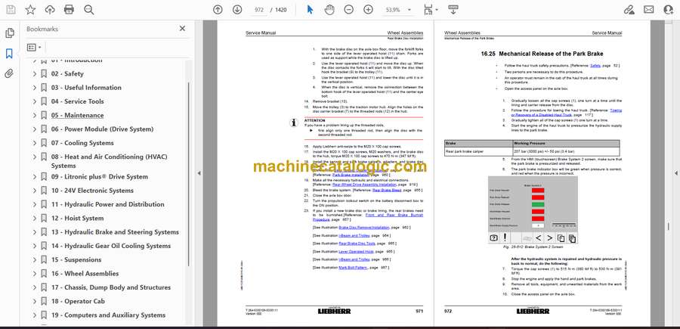Screen dimensions: 680x329
Task: Collapse the left navigation pane arrow
Action: click(x=199, y=173)
